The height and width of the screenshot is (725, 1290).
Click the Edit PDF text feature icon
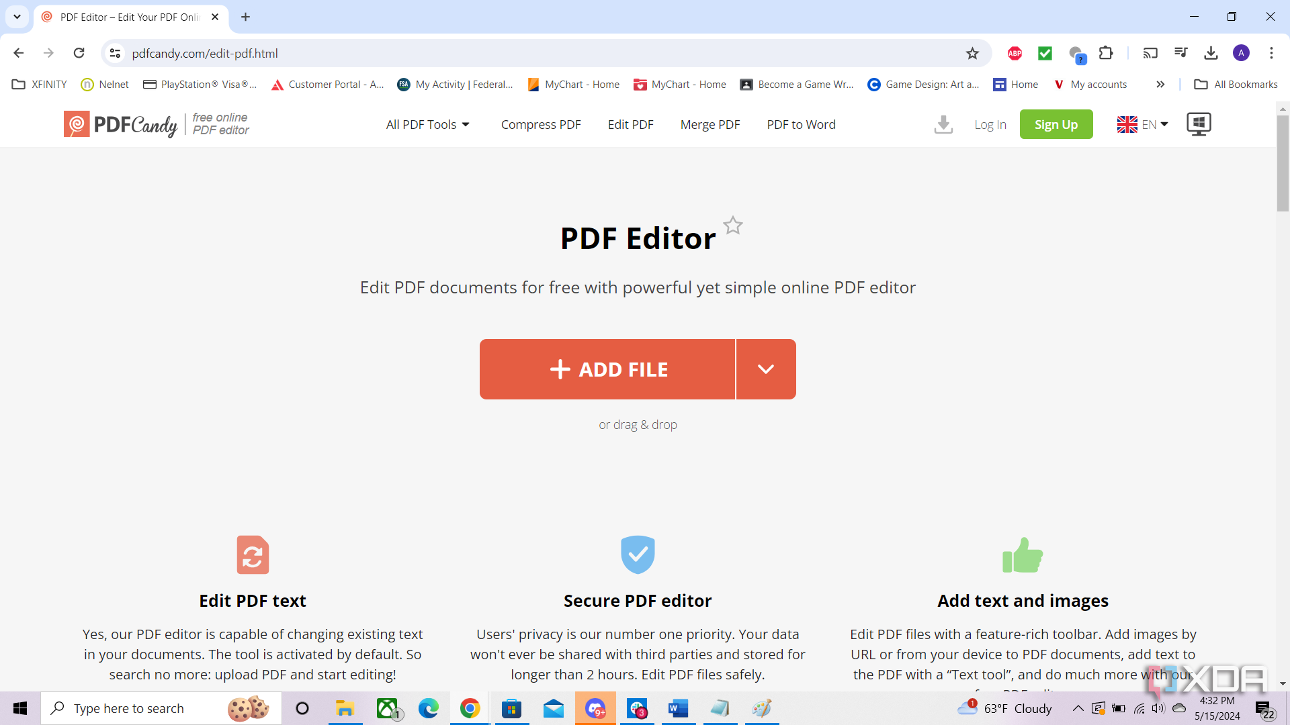[253, 554]
